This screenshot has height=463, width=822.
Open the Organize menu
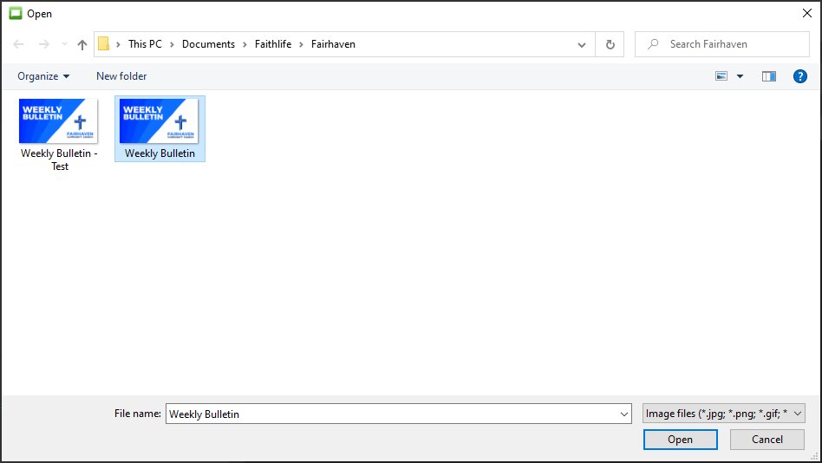43,76
